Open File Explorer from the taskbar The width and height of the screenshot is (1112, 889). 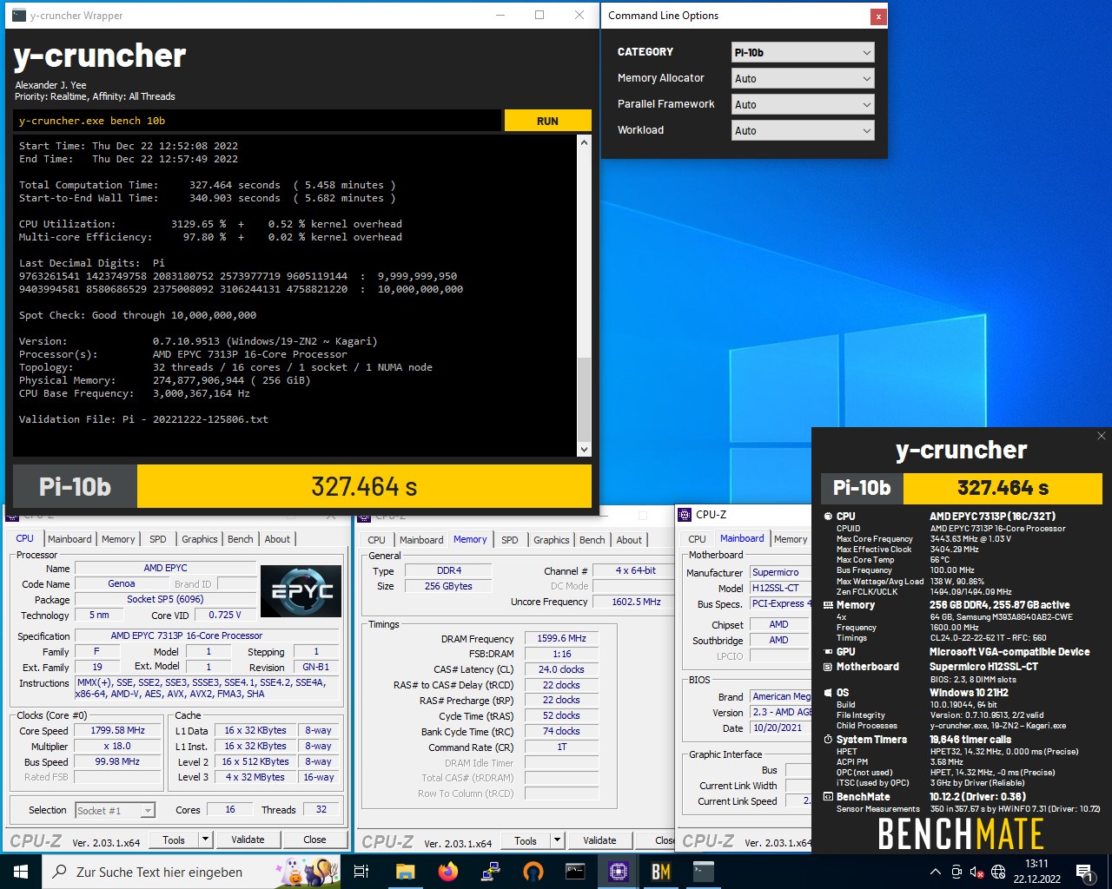click(405, 872)
